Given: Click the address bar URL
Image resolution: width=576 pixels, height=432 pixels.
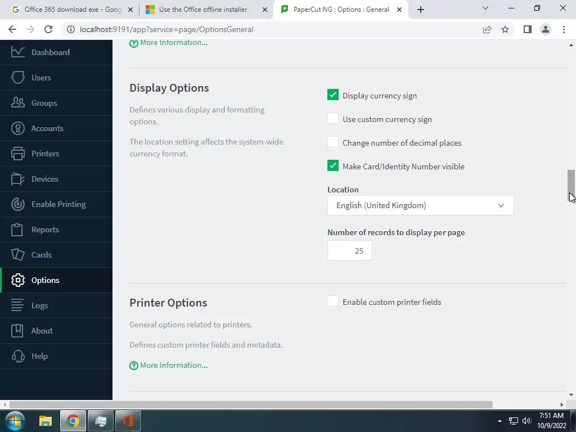Looking at the screenshot, I should point(166,29).
